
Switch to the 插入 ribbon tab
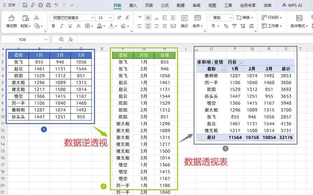(x=133, y=5)
